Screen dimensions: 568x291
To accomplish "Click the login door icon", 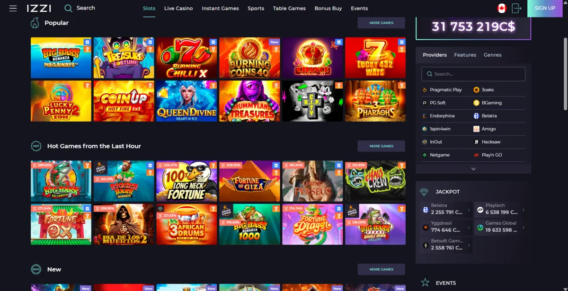I will (516, 8).
